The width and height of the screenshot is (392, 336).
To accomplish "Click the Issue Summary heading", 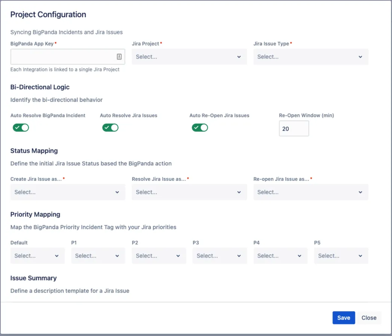I will tap(34, 278).
